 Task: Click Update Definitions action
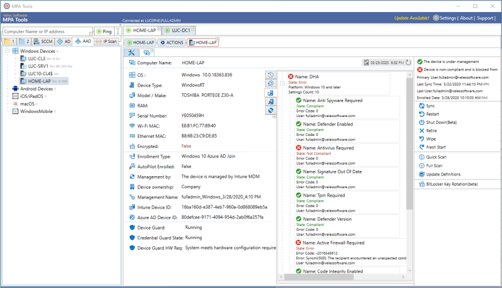click(442, 174)
